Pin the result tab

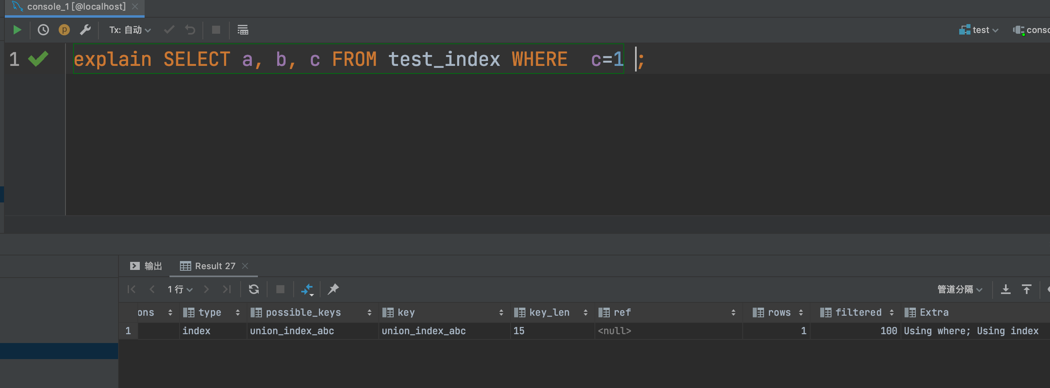[333, 289]
